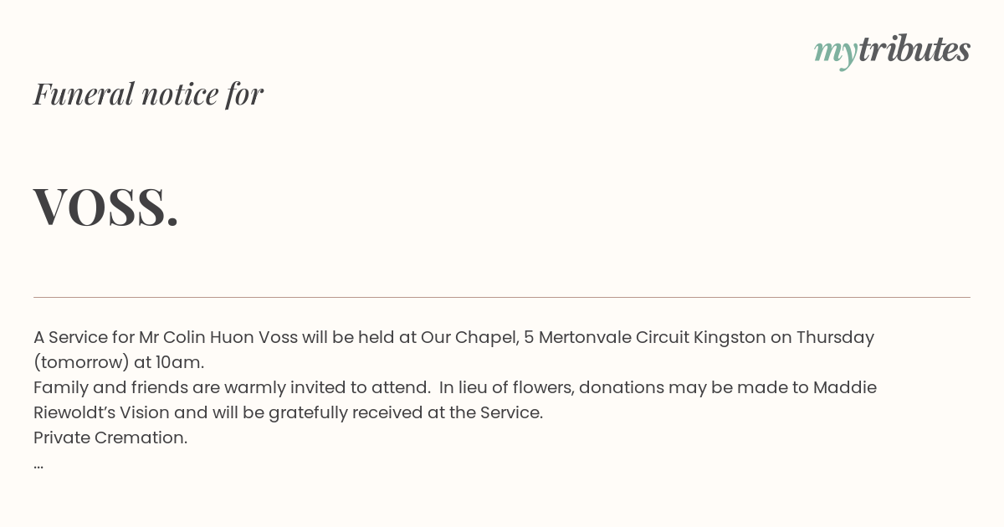The width and height of the screenshot is (1004, 527).
Task: Click the name "Mr Colin Huon Voss"
Action: tap(218, 337)
